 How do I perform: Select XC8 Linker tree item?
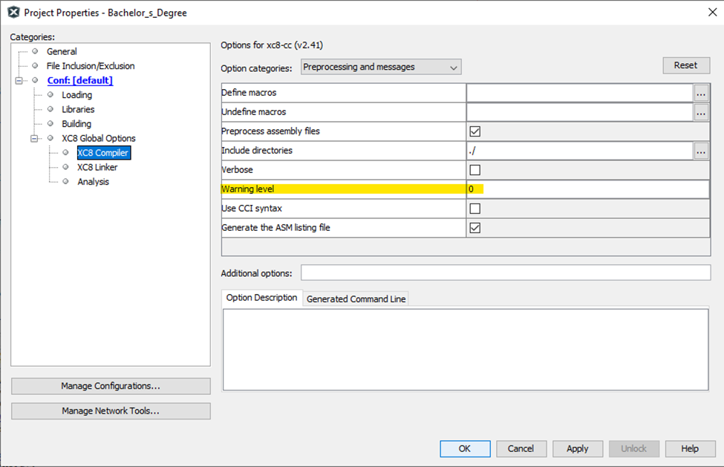(97, 167)
